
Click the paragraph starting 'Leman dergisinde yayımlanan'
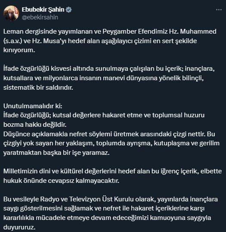click(x=110, y=41)
